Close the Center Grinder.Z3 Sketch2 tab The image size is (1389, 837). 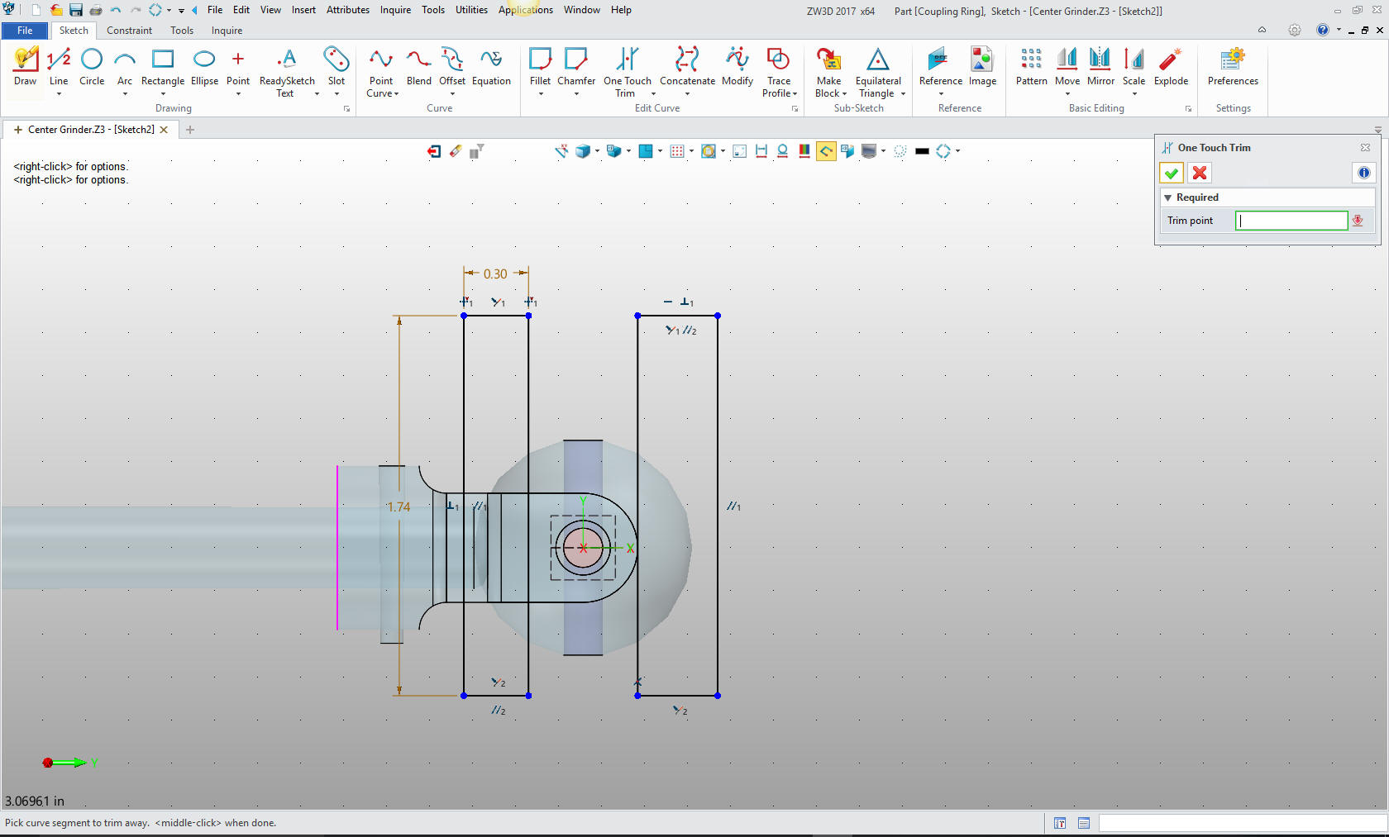pos(164,130)
